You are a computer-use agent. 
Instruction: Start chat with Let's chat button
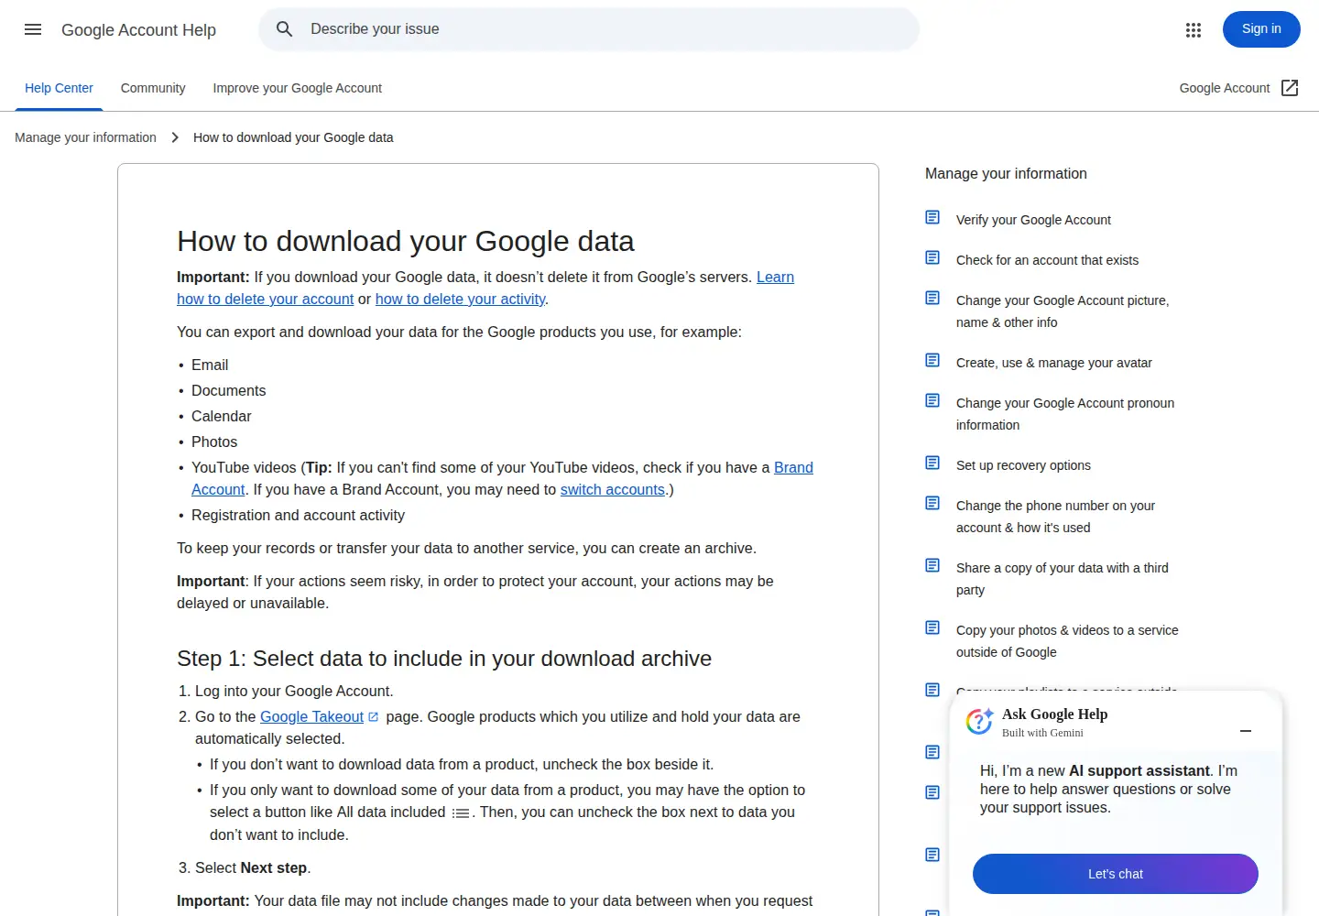pos(1115,874)
